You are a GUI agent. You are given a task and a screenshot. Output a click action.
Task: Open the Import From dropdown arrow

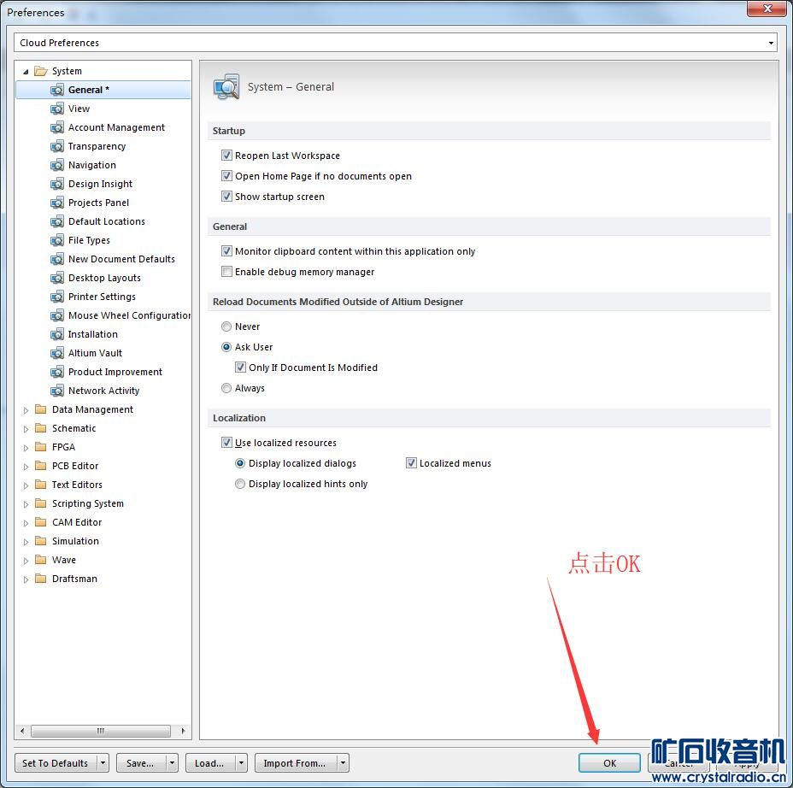343,762
